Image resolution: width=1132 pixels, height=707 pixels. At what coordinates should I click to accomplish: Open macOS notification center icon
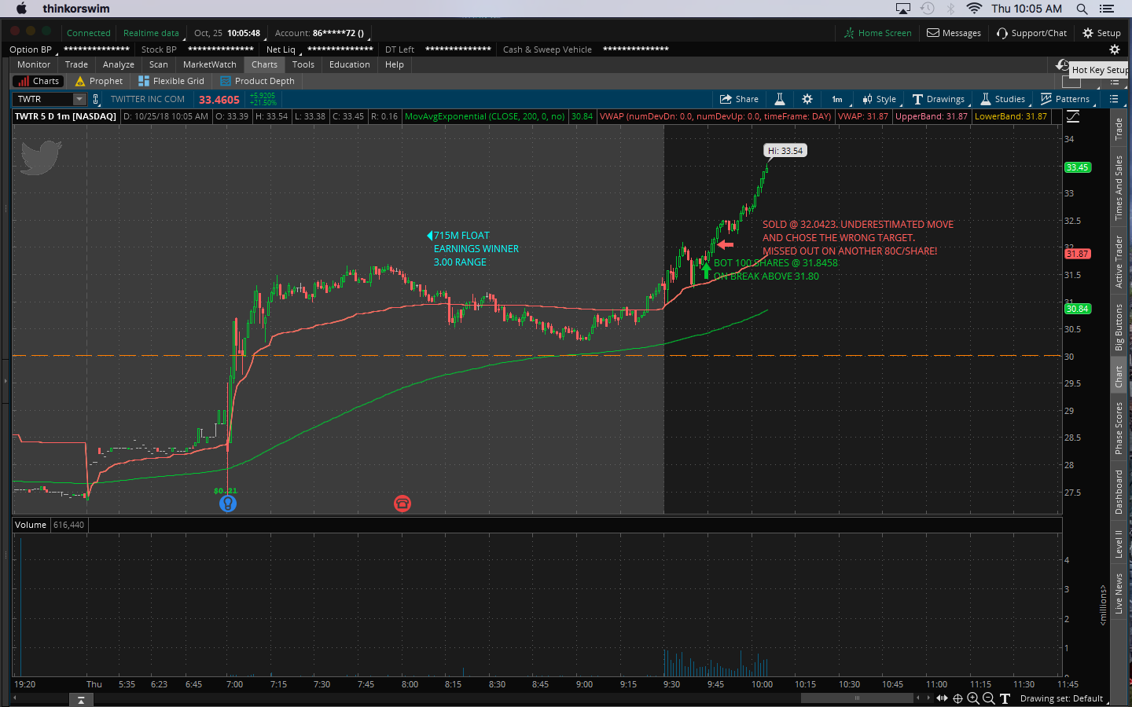[1108, 9]
